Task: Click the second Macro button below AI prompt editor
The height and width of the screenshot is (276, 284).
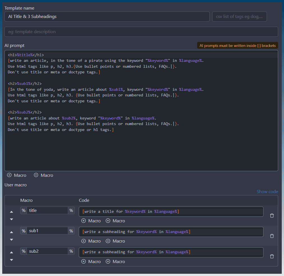Action: [43, 175]
